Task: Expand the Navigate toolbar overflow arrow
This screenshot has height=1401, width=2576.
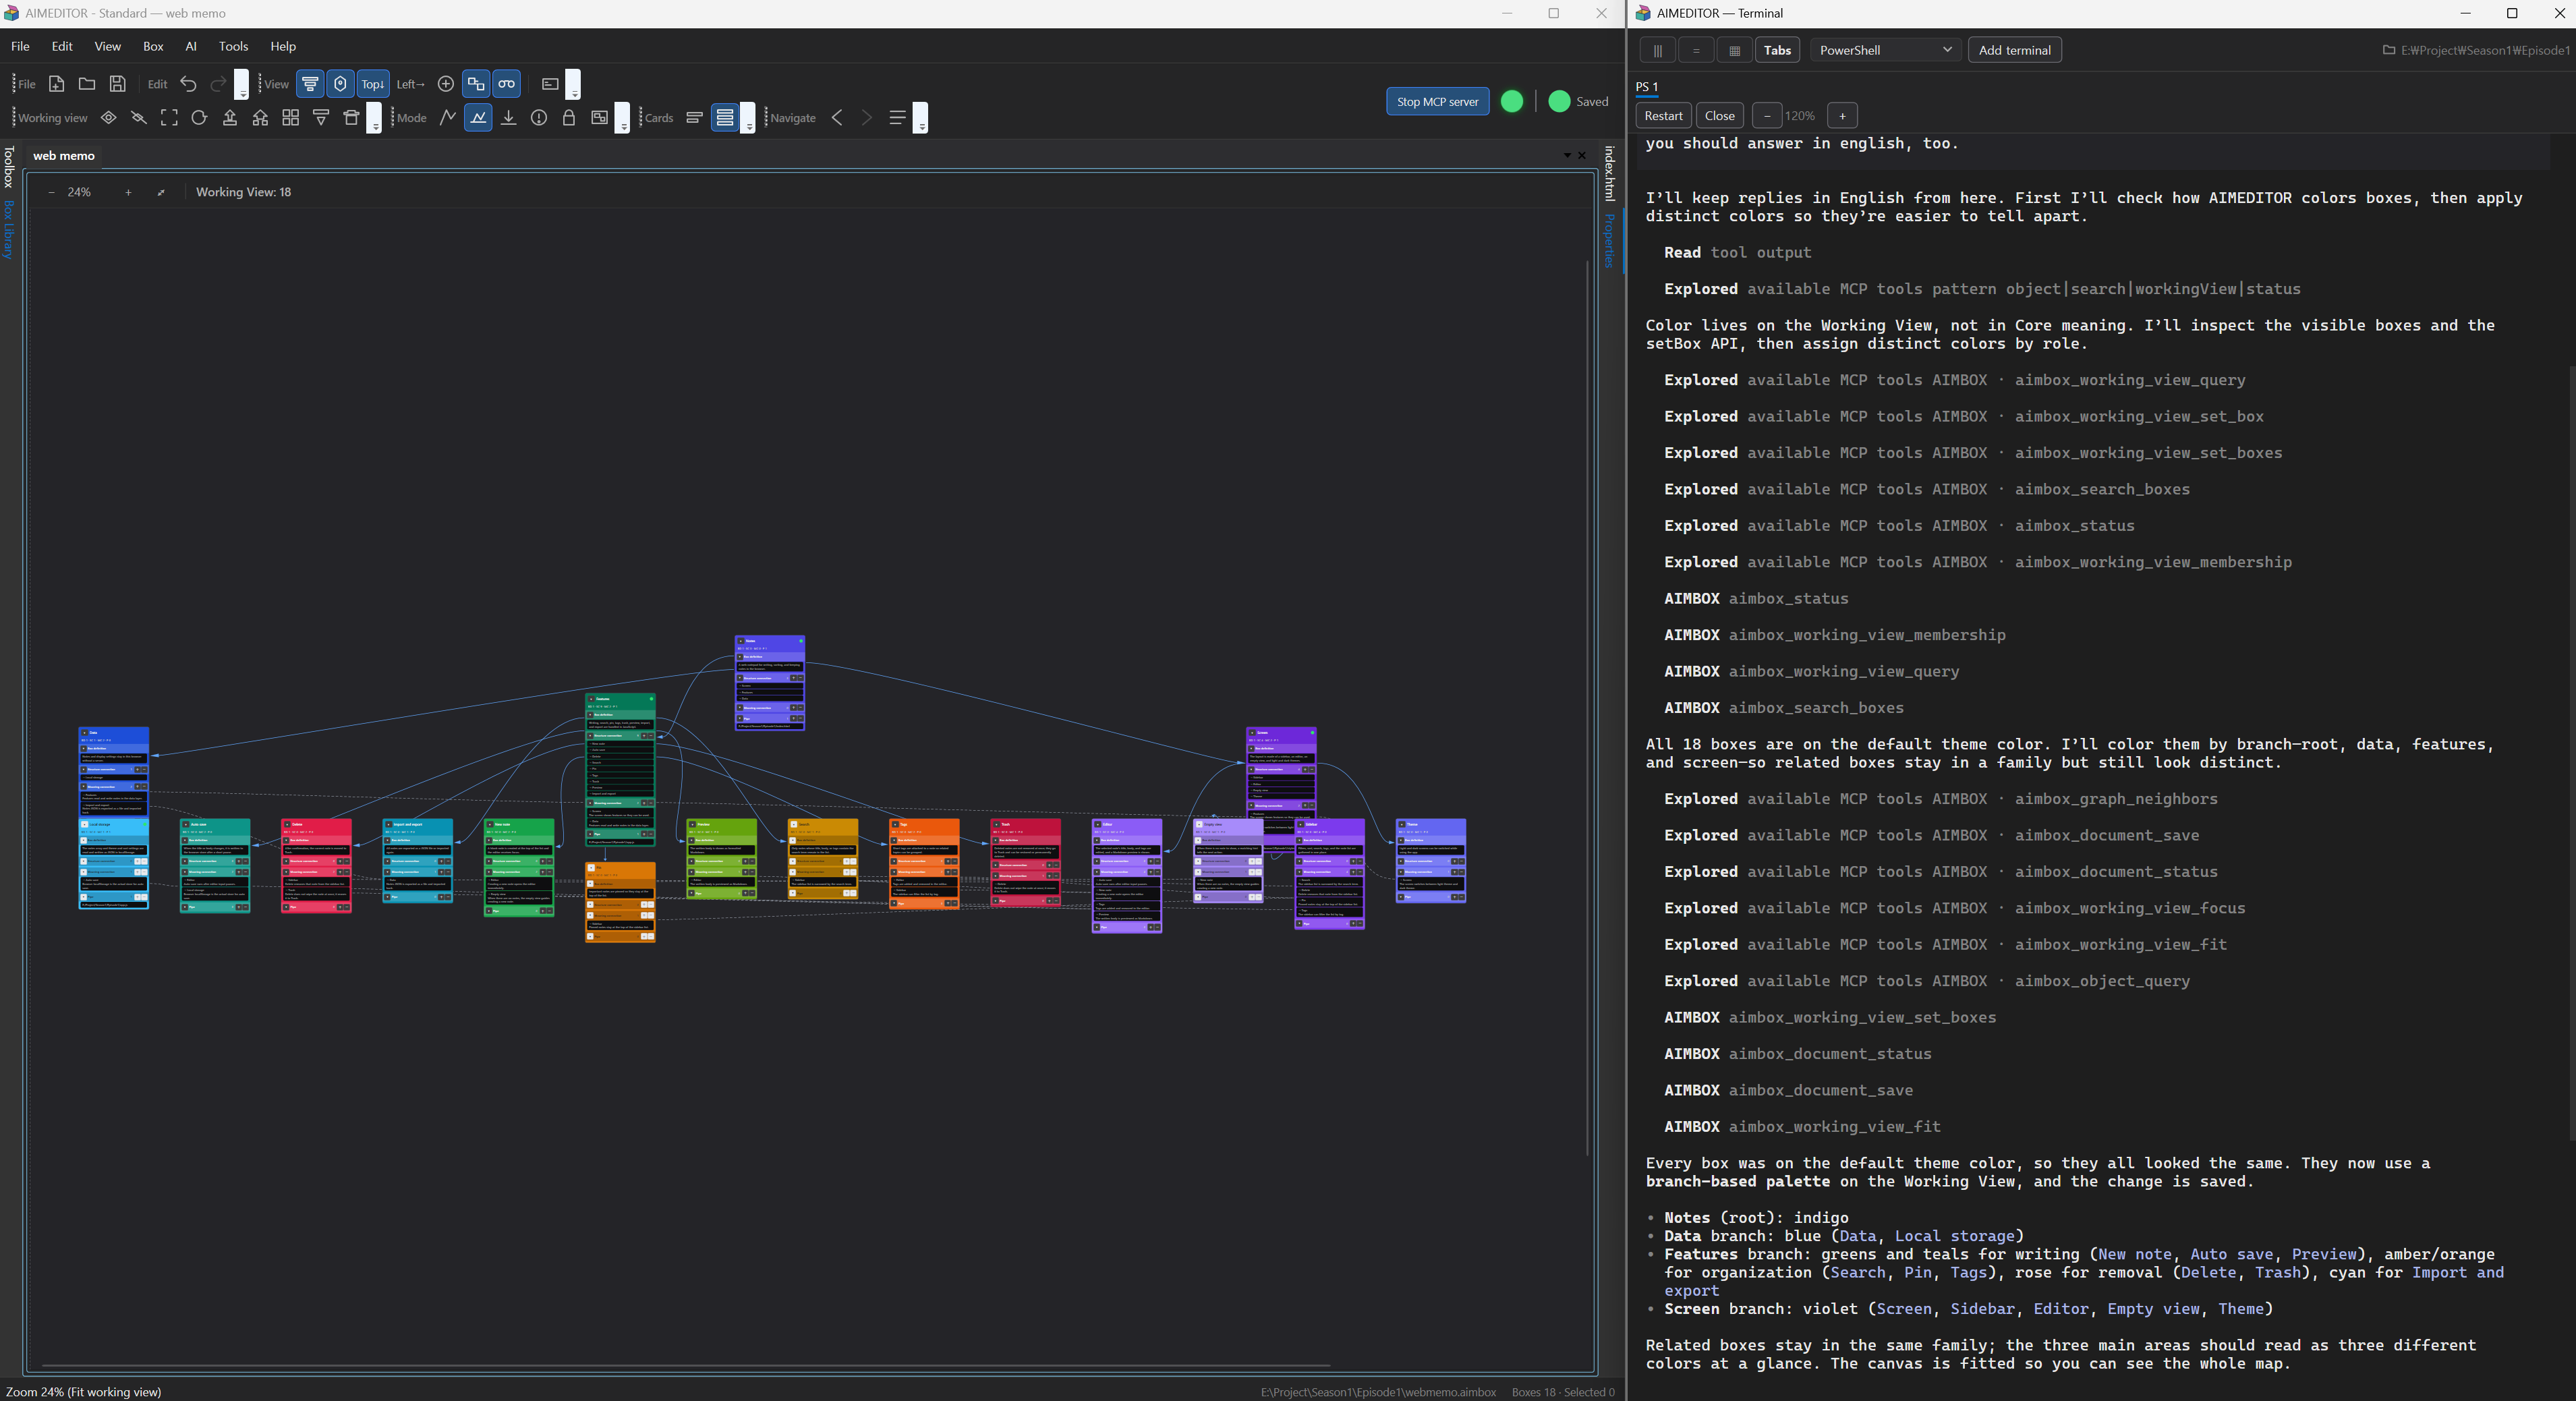Action: [x=921, y=118]
